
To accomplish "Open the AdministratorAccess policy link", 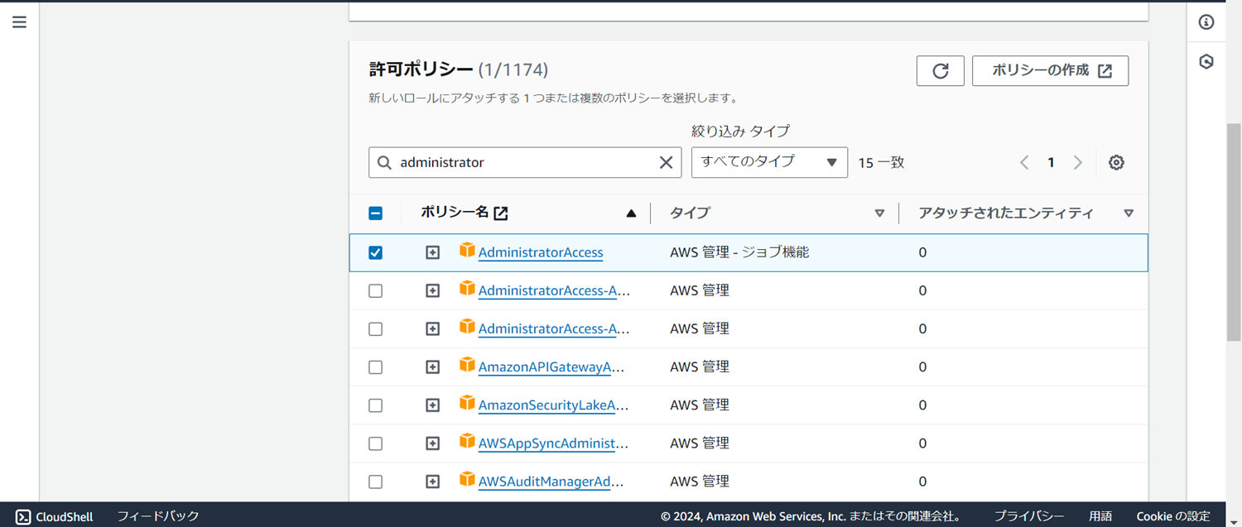I will 541,252.
